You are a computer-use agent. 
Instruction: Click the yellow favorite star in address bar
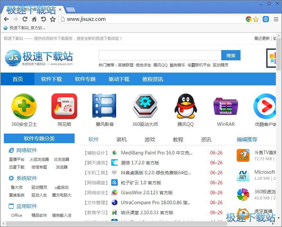256,19
